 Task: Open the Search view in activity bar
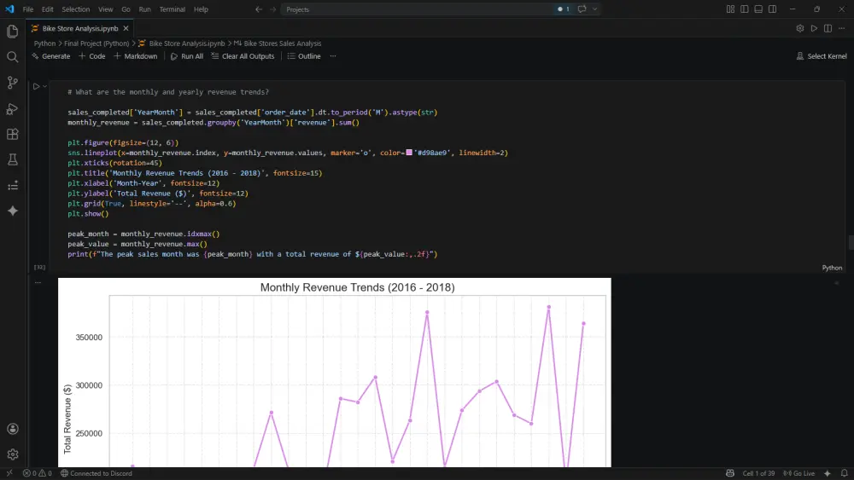[x=13, y=57]
